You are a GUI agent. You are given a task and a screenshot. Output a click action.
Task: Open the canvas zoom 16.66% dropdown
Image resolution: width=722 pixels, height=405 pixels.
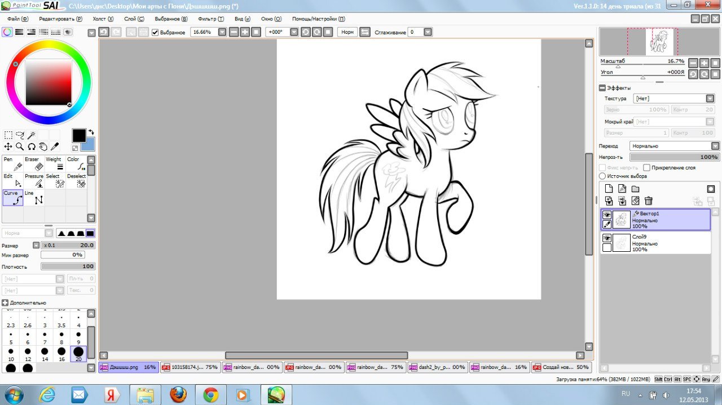click(222, 32)
